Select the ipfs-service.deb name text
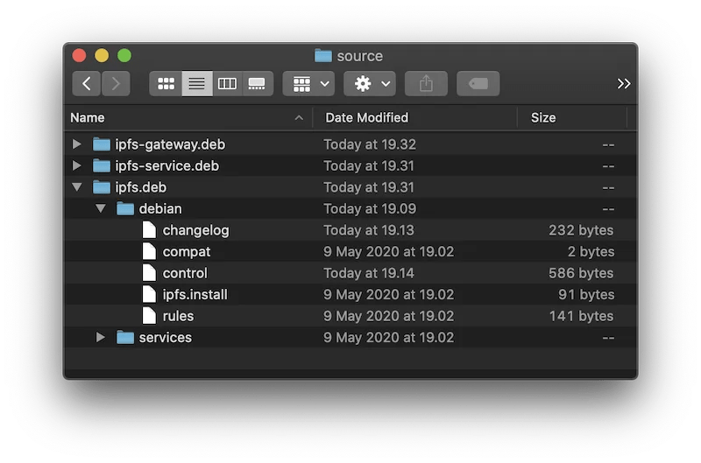This screenshot has height=463, width=701. click(167, 165)
